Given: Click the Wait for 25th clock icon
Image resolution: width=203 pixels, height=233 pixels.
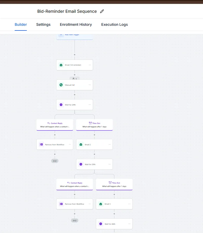Looking at the screenshot, I should click(x=81, y=164).
